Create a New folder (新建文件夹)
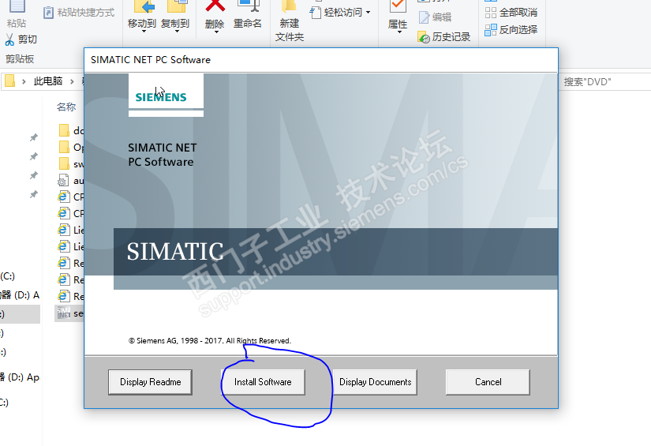The width and height of the screenshot is (651, 446). [x=290, y=21]
